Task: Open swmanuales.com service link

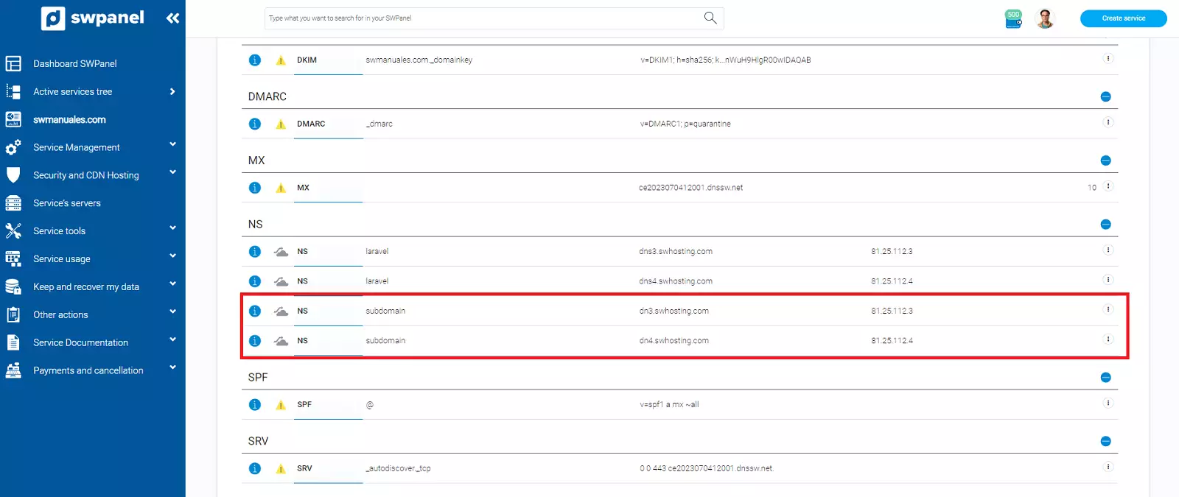Action: pyautogui.click(x=69, y=120)
